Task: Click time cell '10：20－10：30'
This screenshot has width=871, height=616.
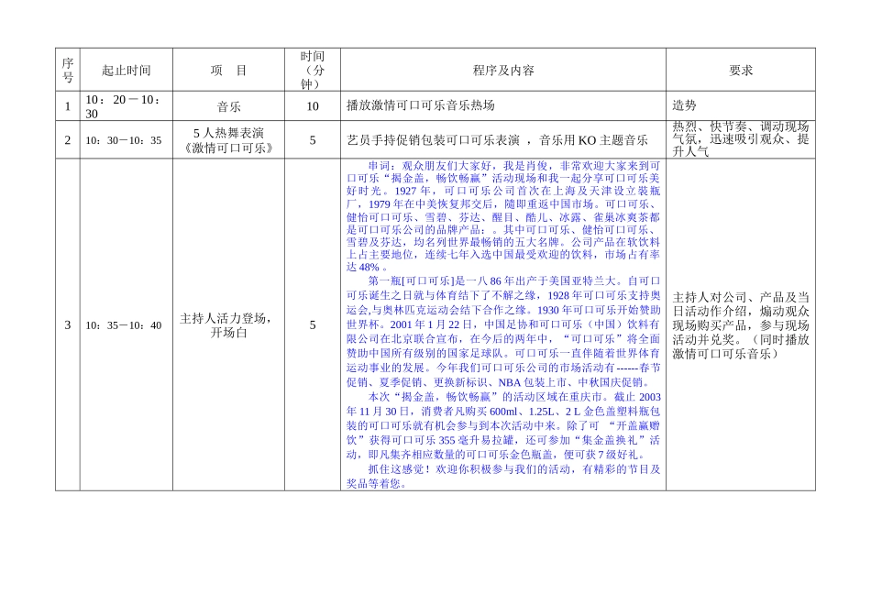Action: 127,106
